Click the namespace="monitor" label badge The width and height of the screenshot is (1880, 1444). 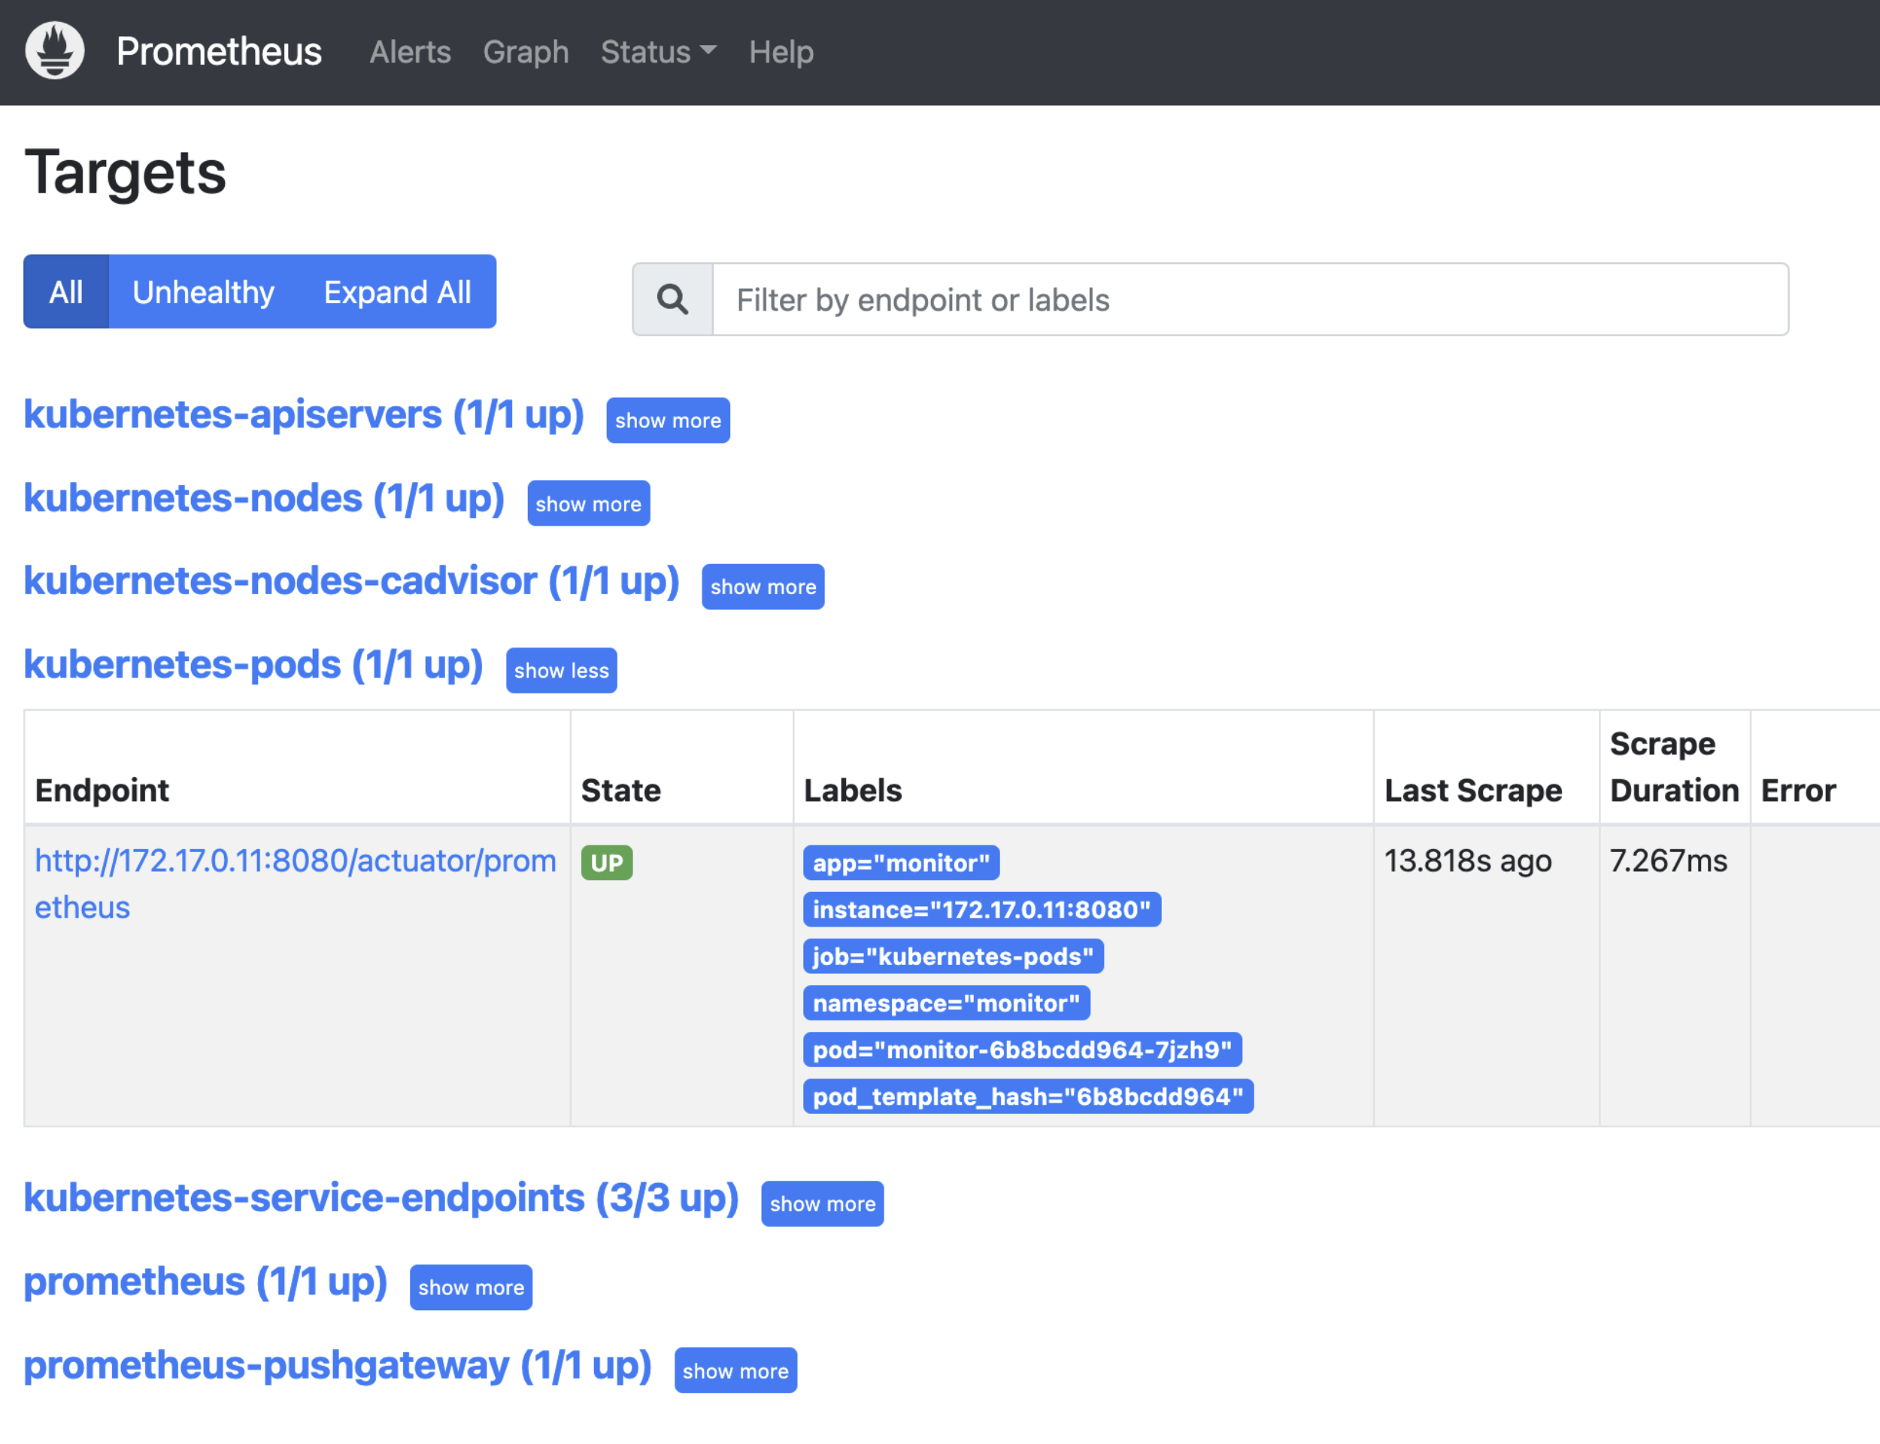(x=947, y=1003)
